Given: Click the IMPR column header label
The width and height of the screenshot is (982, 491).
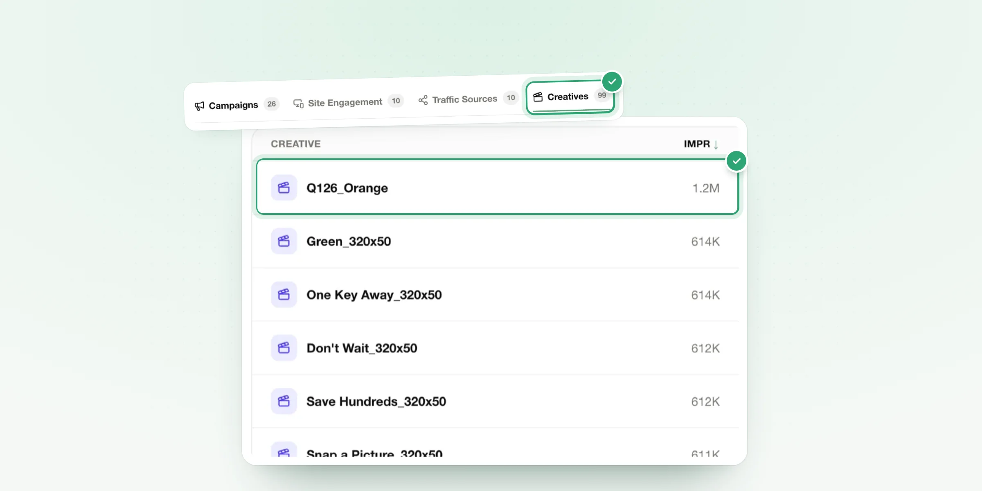Looking at the screenshot, I should (x=697, y=144).
